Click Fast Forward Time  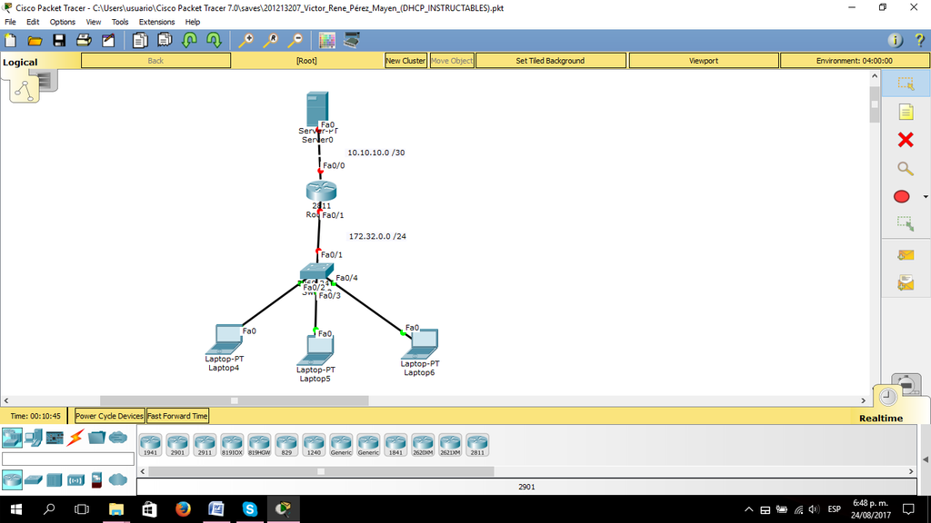(177, 416)
